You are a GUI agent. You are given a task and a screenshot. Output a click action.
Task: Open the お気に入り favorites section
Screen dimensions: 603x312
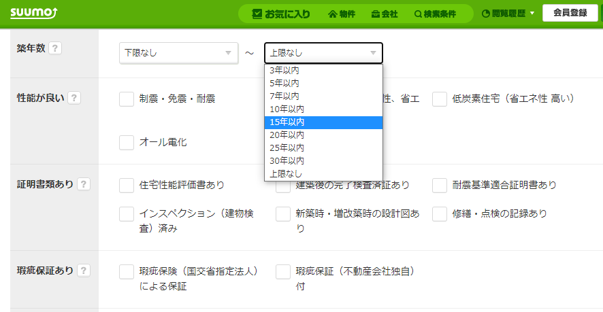pyautogui.click(x=280, y=14)
